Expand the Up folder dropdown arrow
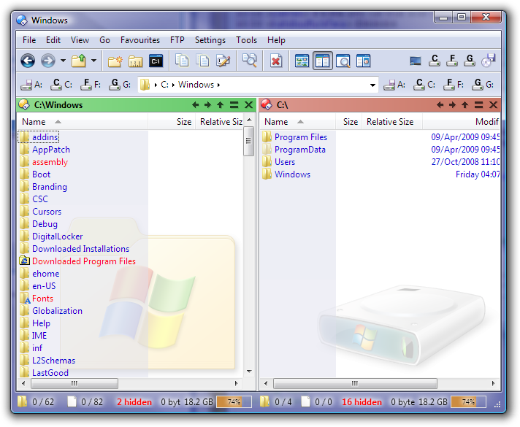Viewport: 520px width, 427px height. click(x=93, y=61)
